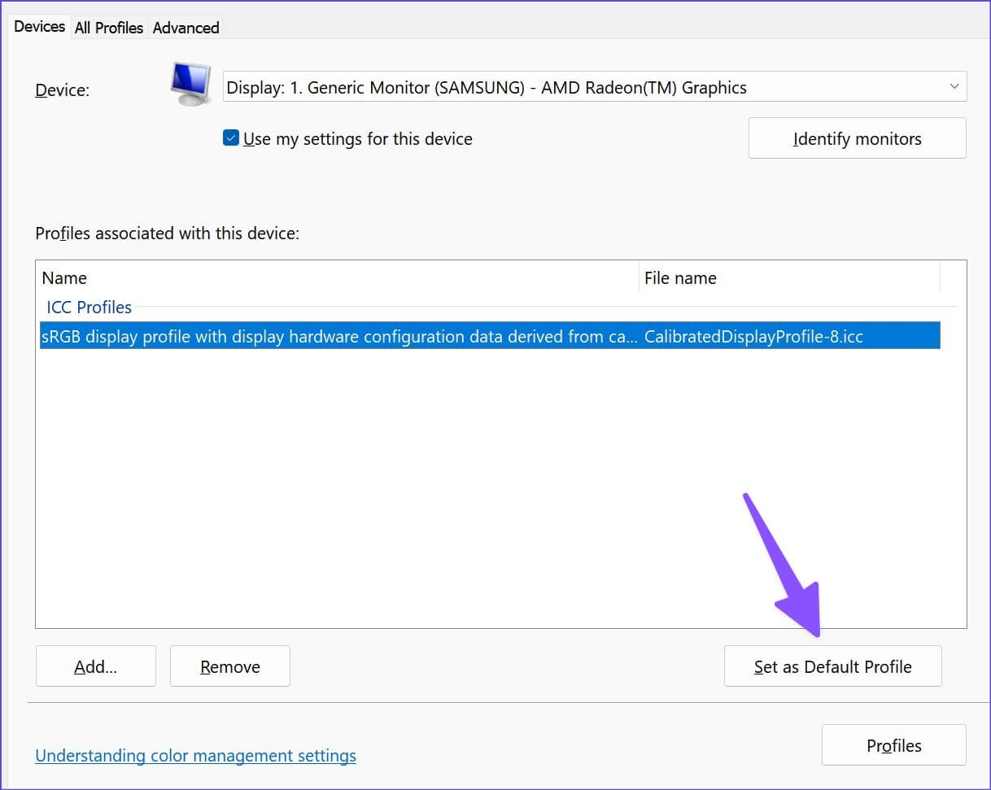Screen dimensions: 991x790
Task: Collapse the ICC Profiles group header
Action: [89, 308]
